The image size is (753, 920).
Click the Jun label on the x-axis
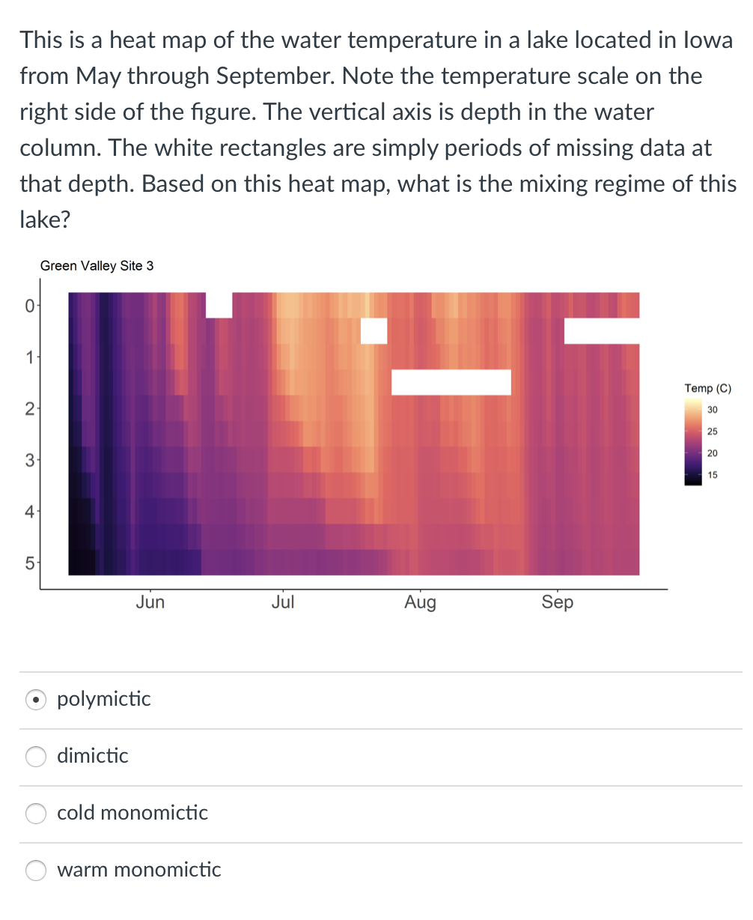(x=150, y=602)
